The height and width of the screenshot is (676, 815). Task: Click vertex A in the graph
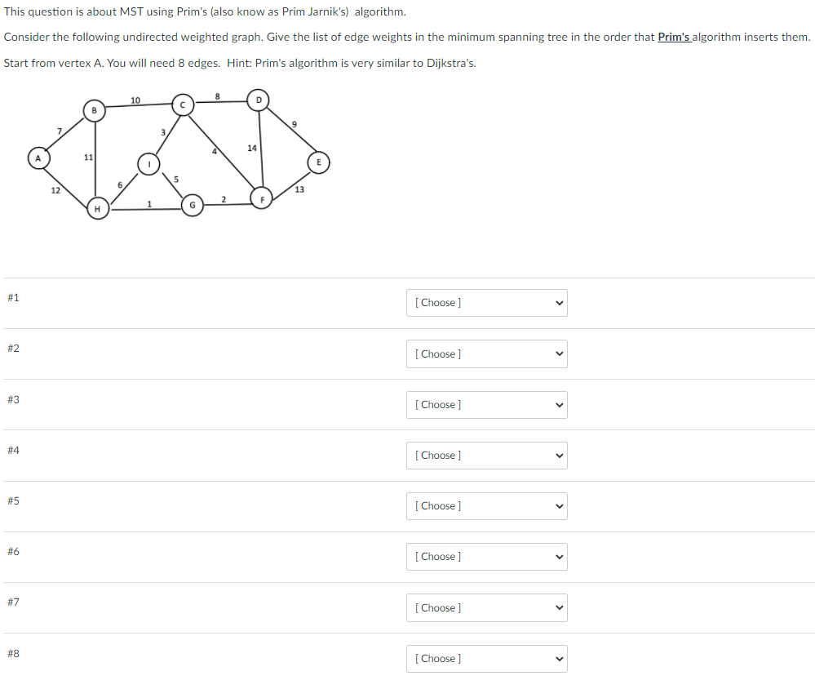coord(39,158)
